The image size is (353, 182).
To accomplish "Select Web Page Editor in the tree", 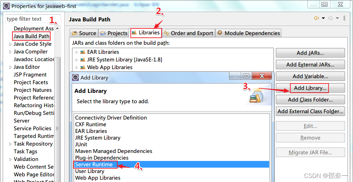I will click(x=34, y=174).
